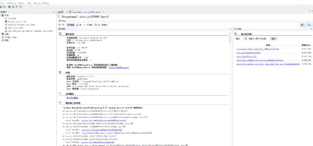Select IntelliJ Platform process in tree
The image size is (313, 146).
coord(21,25)
